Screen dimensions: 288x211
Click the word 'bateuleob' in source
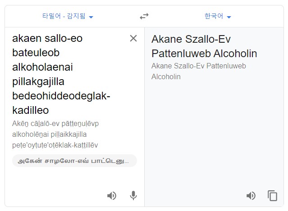coord(36,53)
